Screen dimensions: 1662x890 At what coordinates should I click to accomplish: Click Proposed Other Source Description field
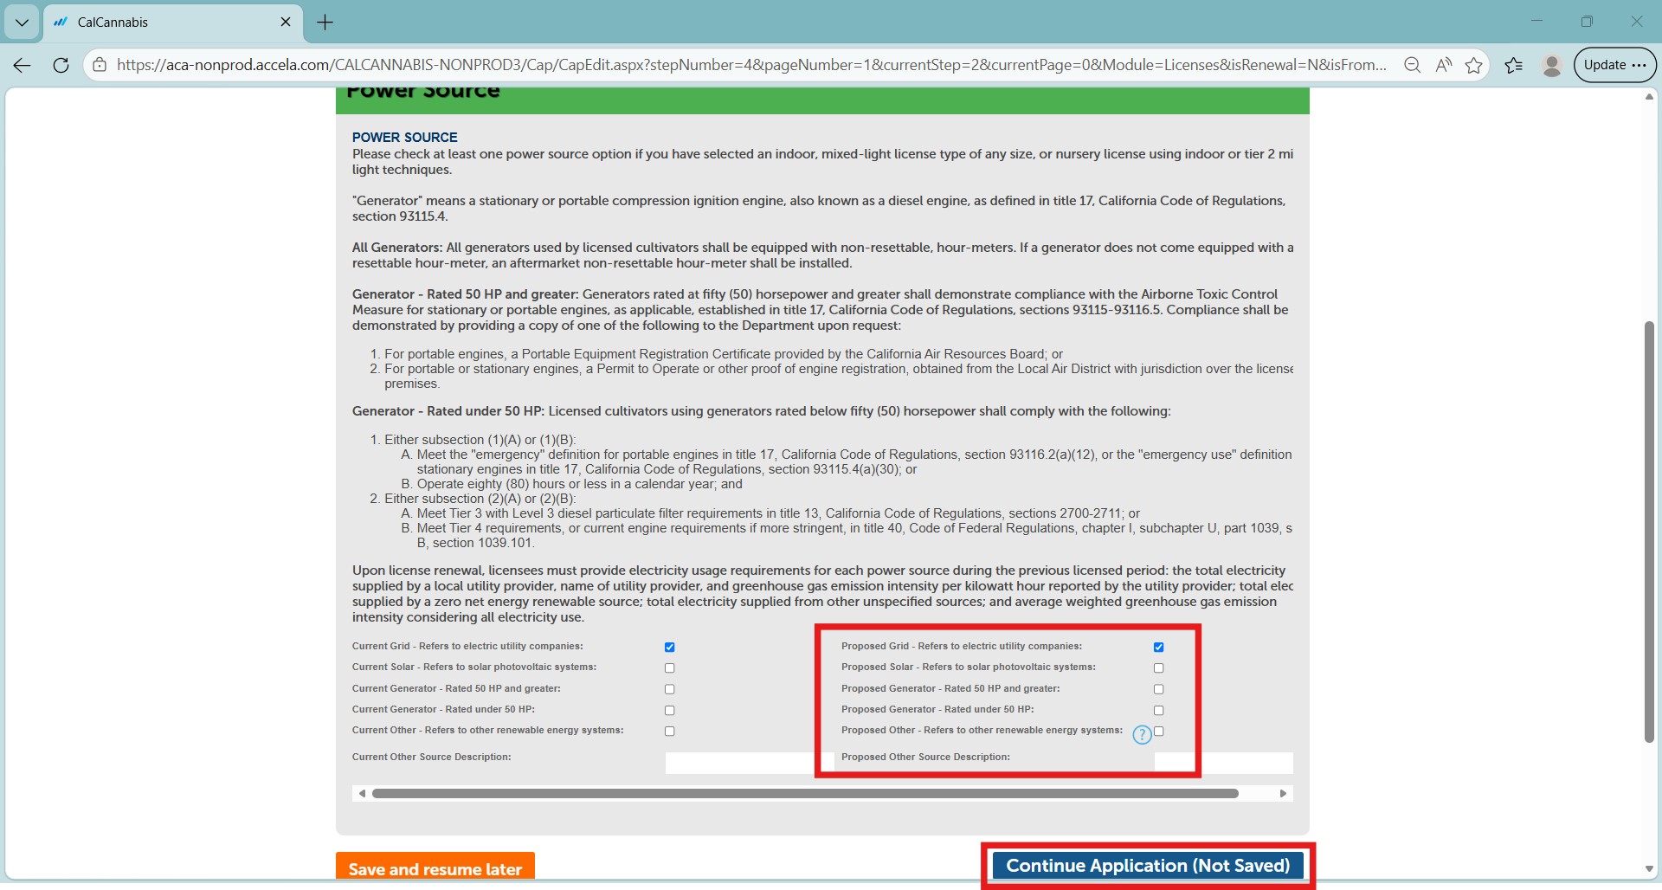(1224, 763)
